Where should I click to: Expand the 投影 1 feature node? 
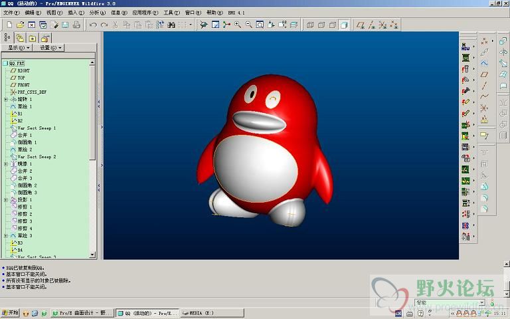coord(6,199)
